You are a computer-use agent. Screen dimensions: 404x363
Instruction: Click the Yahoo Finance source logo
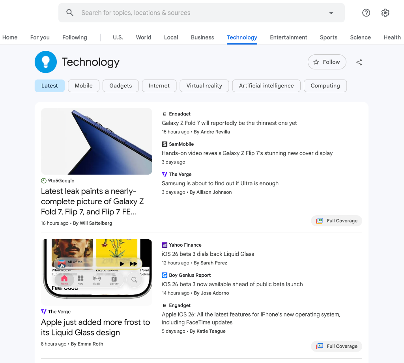164,245
